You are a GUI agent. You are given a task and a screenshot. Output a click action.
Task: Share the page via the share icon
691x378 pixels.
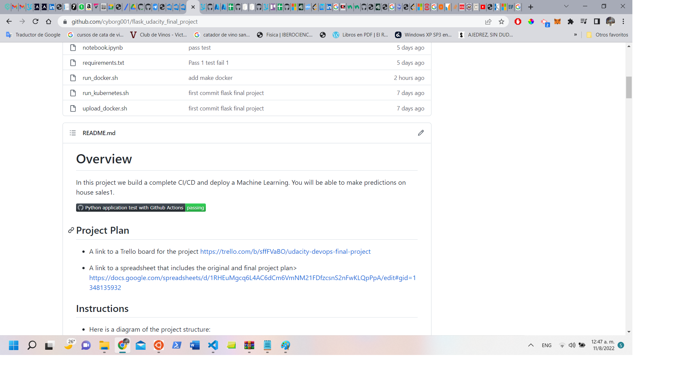coord(488,21)
